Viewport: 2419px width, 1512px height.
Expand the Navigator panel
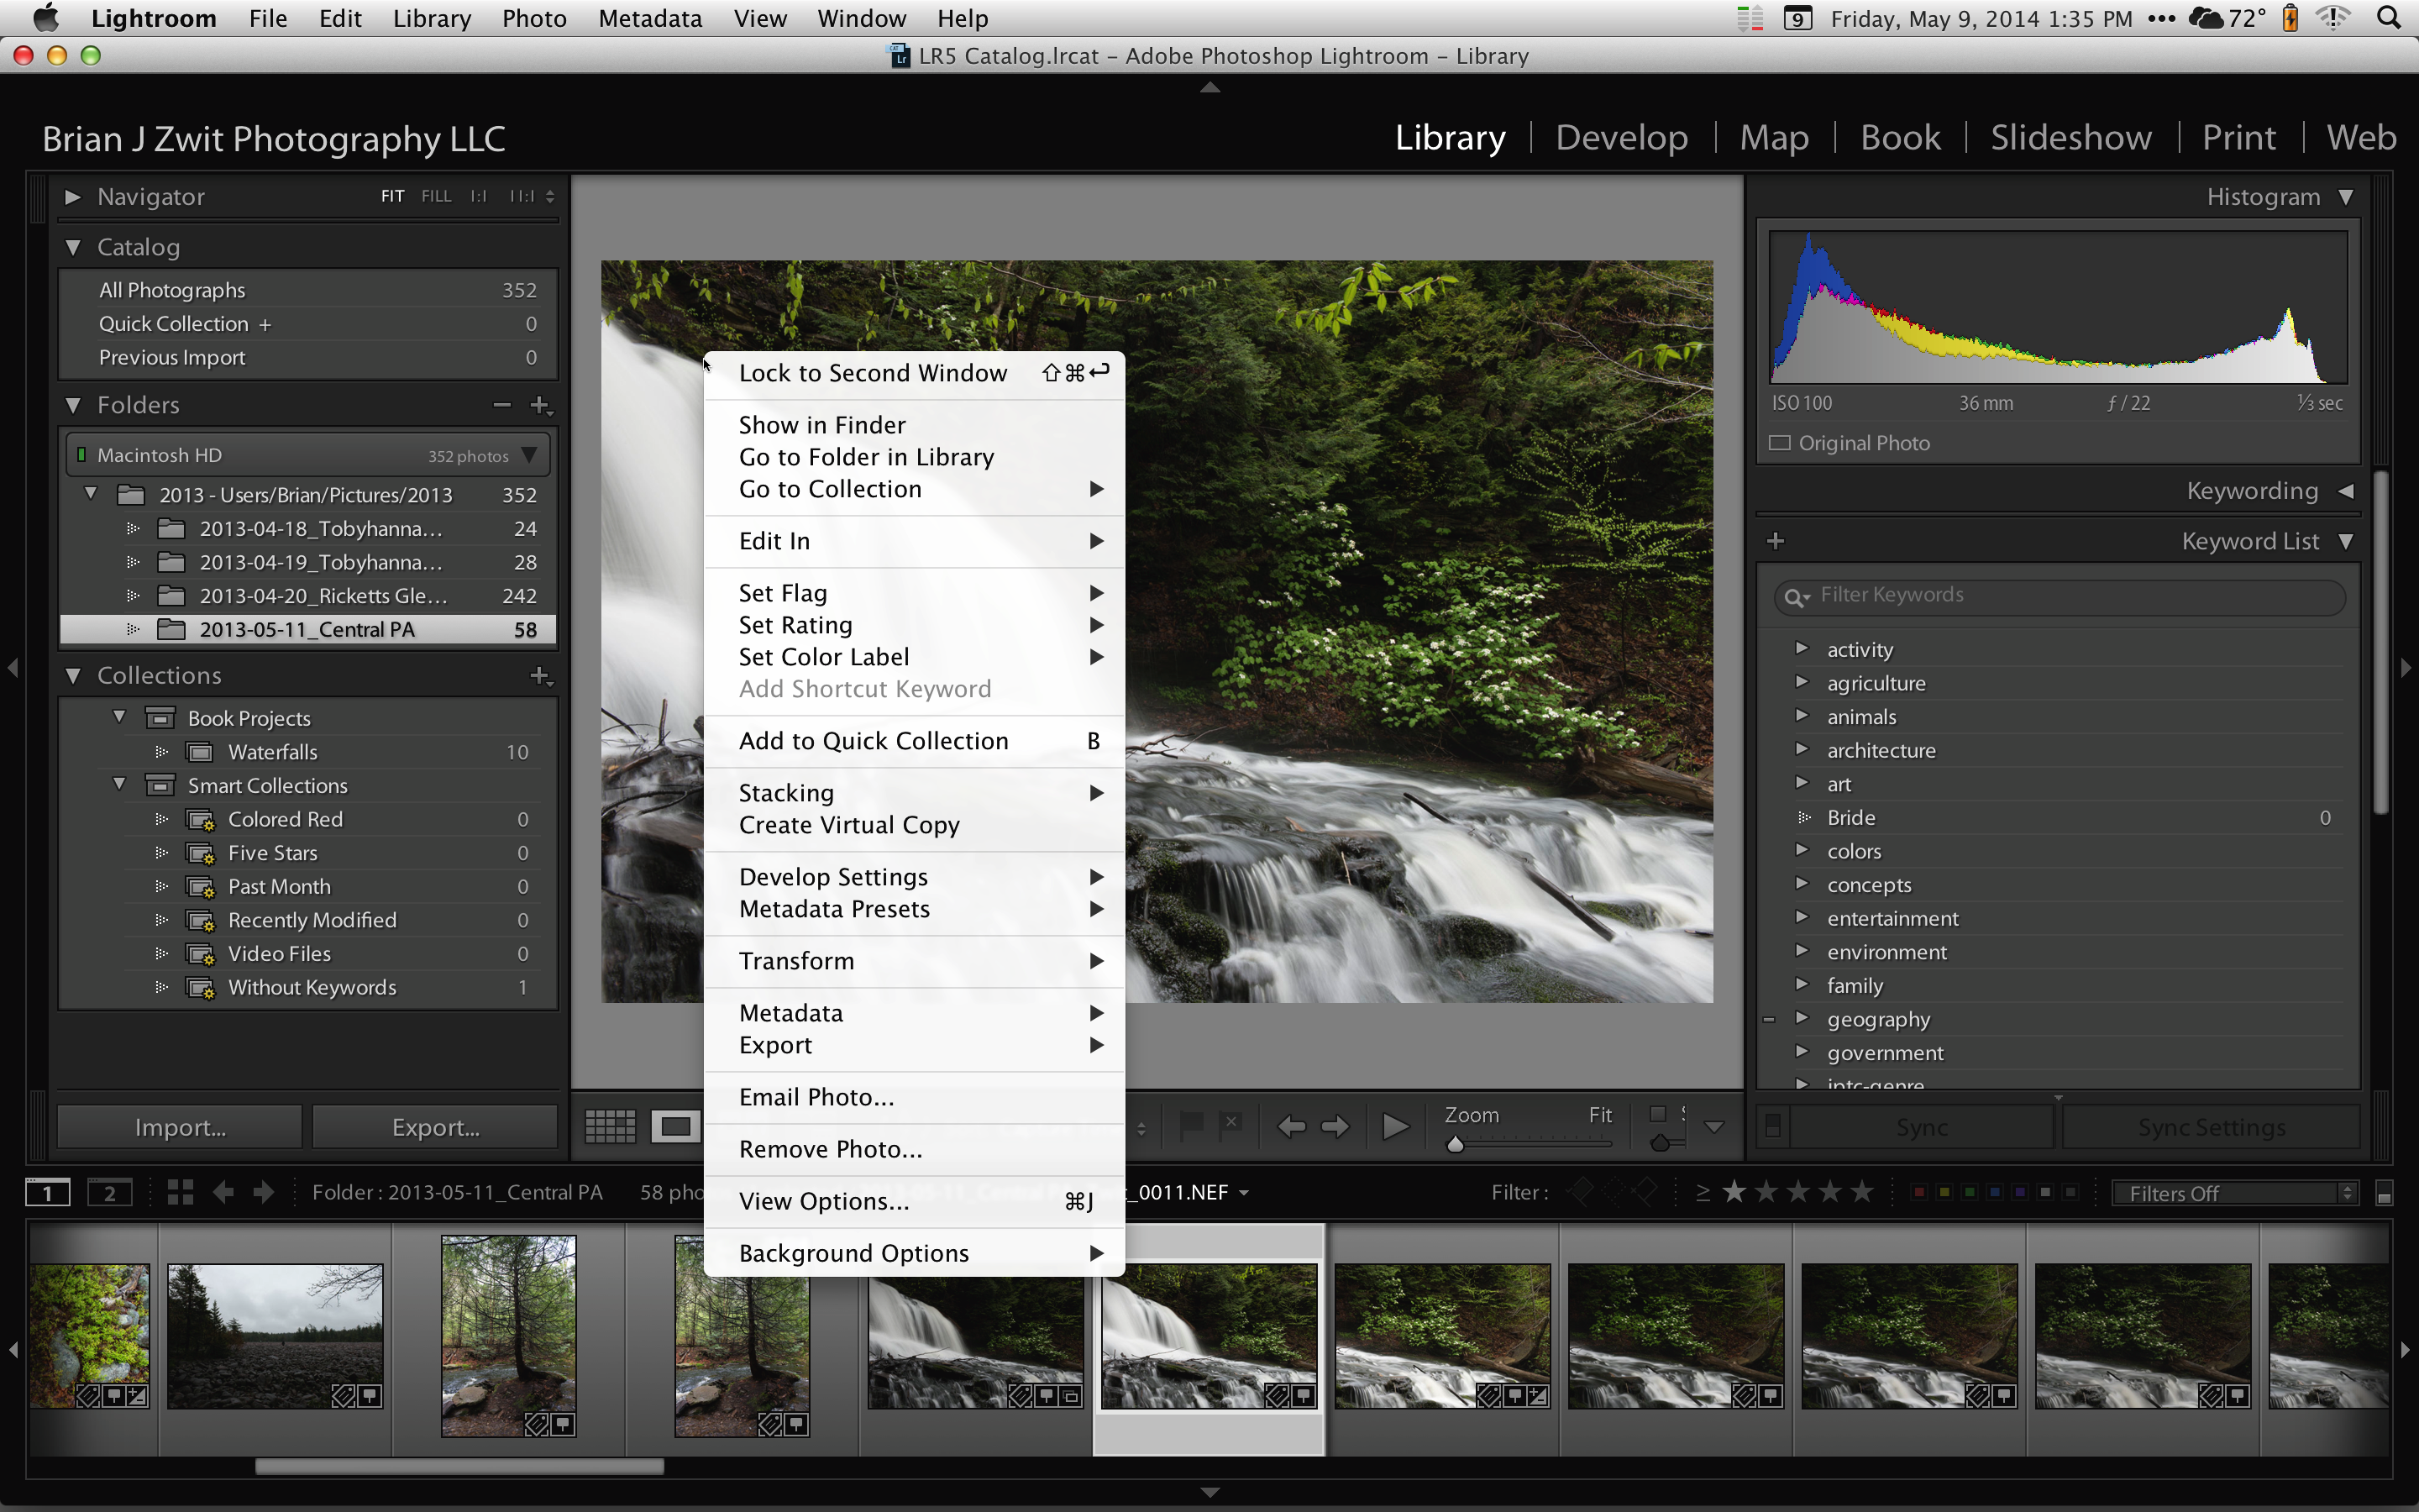coord(72,197)
